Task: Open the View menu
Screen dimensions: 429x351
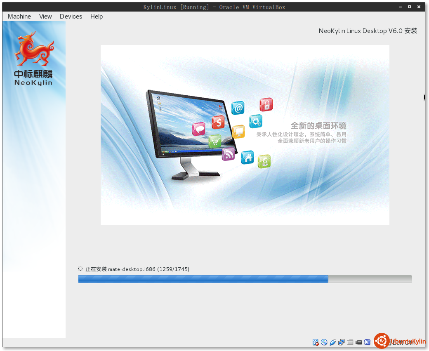Action: [x=45, y=16]
